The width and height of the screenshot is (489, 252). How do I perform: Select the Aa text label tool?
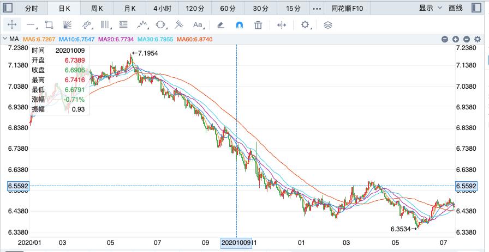pos(198,24)
